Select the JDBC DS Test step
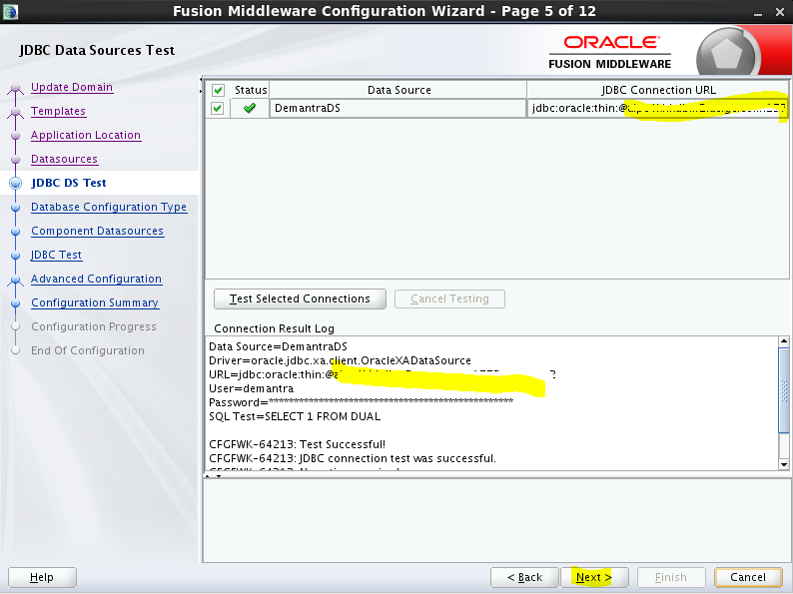Viewport: 793px width, 594px height. (x=69, y=183)
